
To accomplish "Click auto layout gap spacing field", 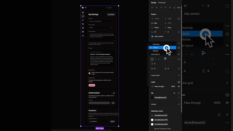I will (157, 64).
